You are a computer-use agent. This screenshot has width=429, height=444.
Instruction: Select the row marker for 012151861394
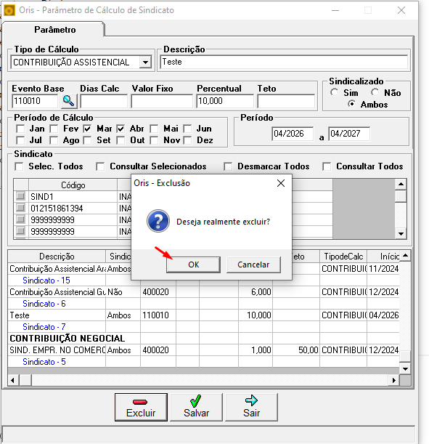click(20, 208)
